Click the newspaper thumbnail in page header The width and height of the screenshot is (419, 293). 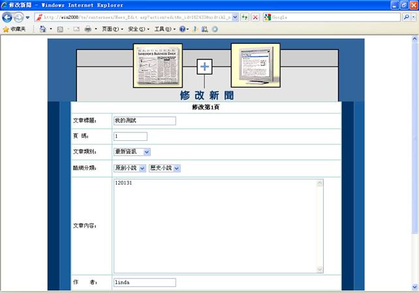pos(157,65)
